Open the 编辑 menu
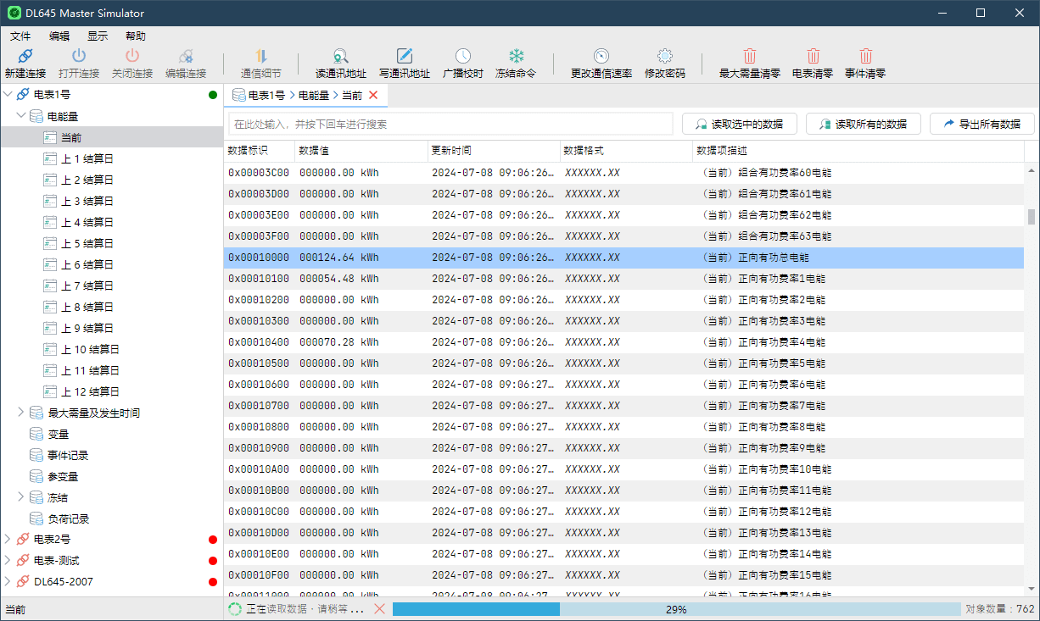 click(59, 36)
